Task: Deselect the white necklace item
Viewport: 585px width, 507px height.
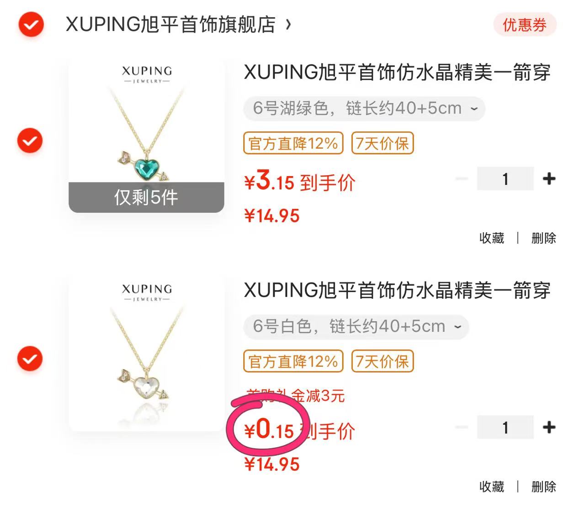Action: (30, 359)
